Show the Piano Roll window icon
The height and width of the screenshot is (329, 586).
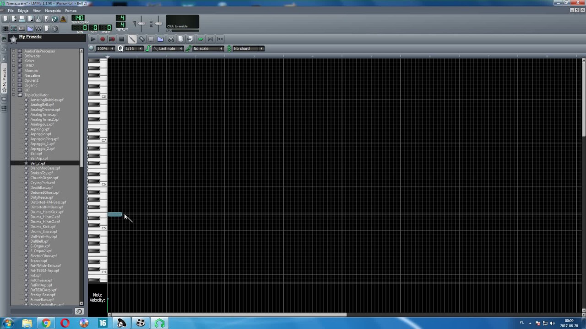pos(22,28)
